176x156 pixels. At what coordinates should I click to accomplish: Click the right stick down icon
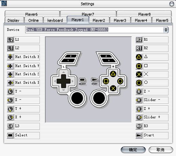click(x=139, y=109)
